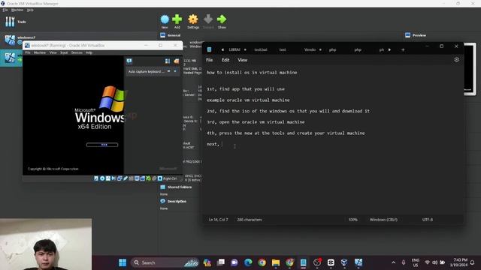Open Help menu in VirtualBox Manager
Viewport: 481px width, 270px height.
[x=30, y=10]
